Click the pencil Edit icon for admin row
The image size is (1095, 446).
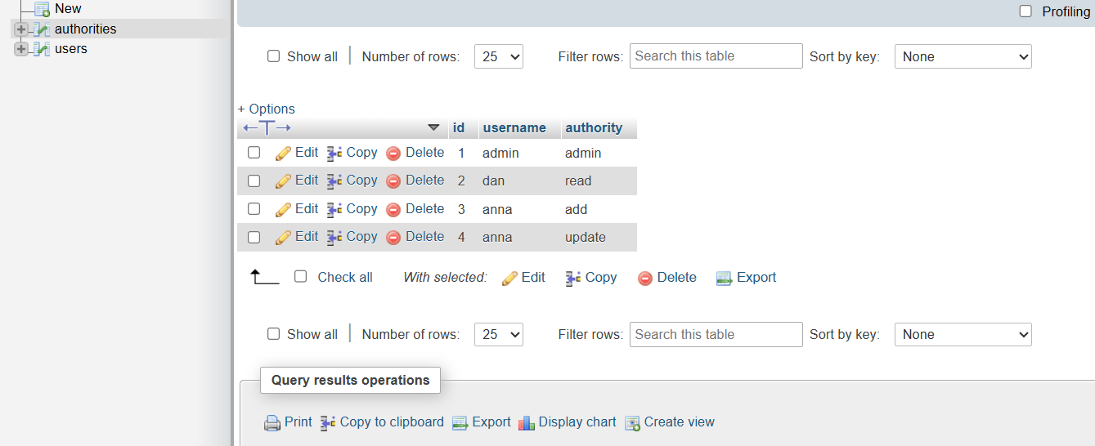(x=283, y=154)
